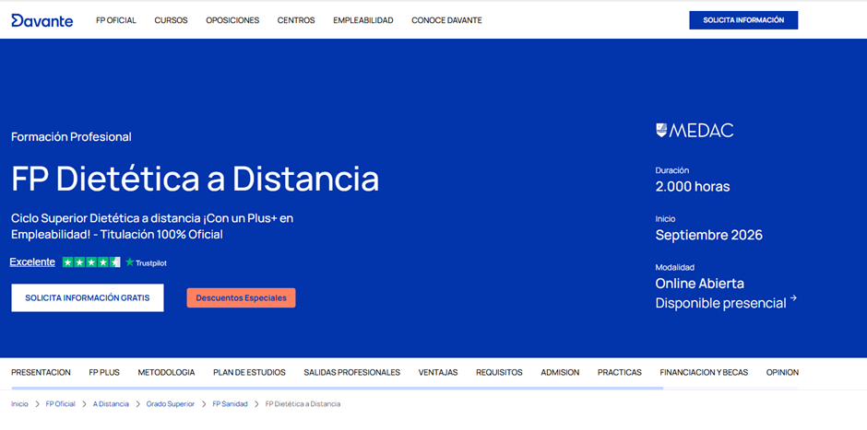867x430 pixels.
Task: Jump to the METODOLOGIA section
Action: pos(166,373)
